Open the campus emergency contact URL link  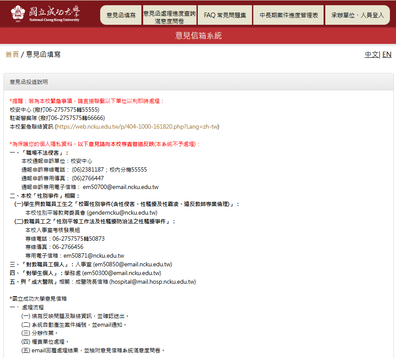(137, 127)
